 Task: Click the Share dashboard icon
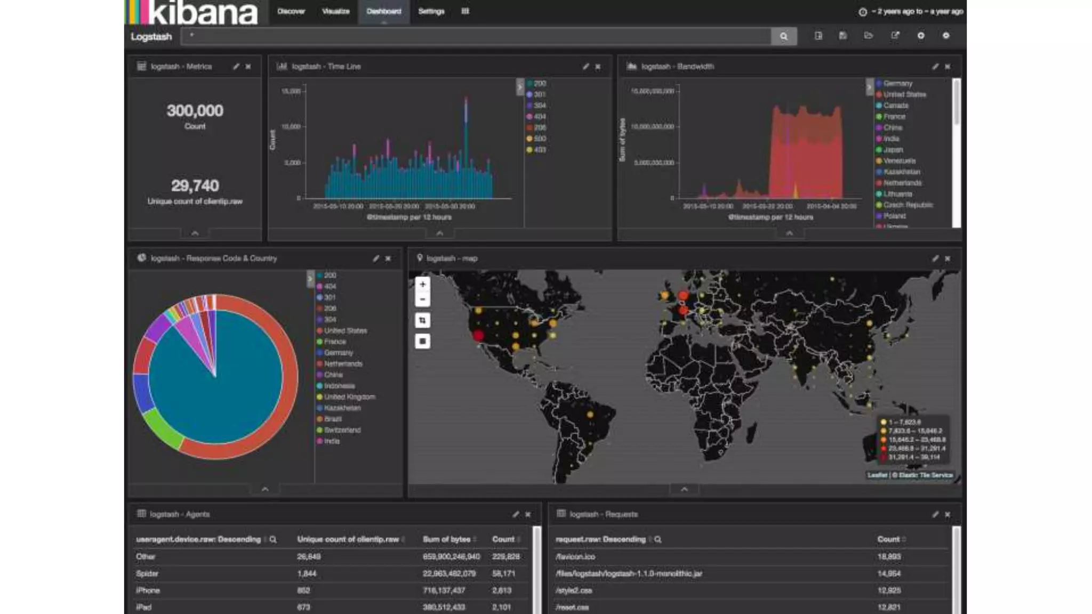point(895,36)
